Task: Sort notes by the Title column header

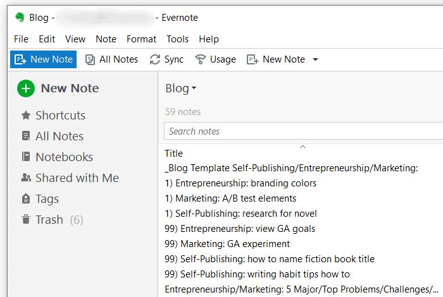Action: point(174,154)
